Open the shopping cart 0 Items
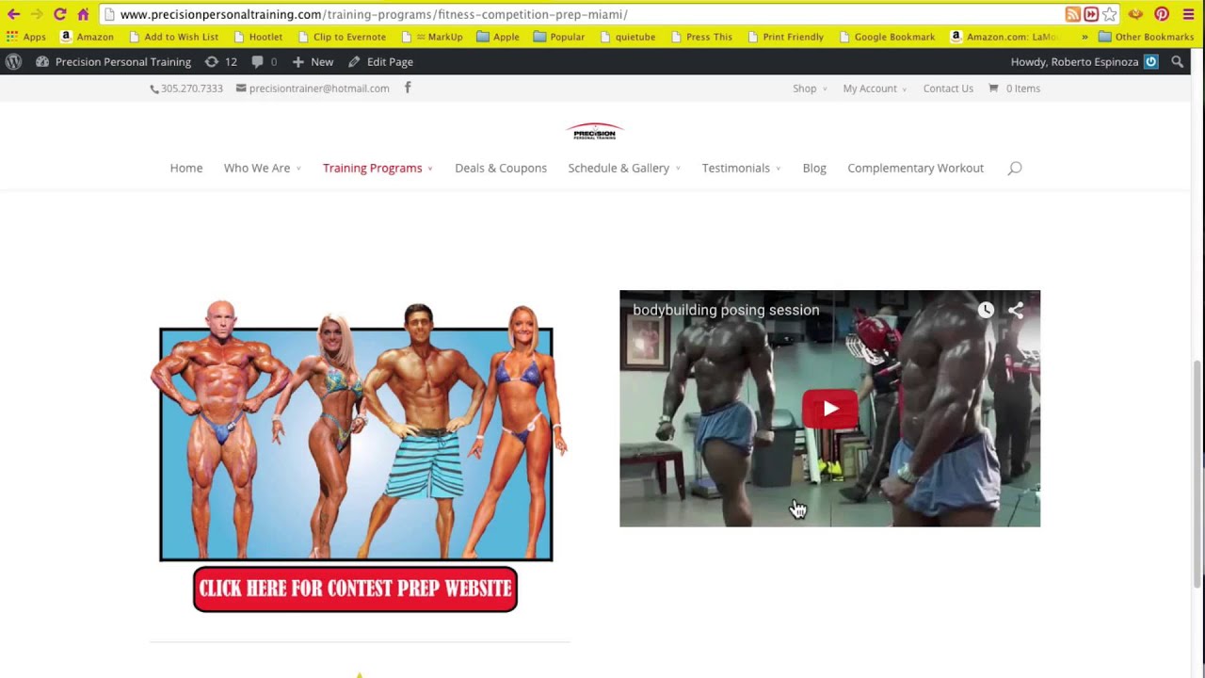 (1014, 89)
